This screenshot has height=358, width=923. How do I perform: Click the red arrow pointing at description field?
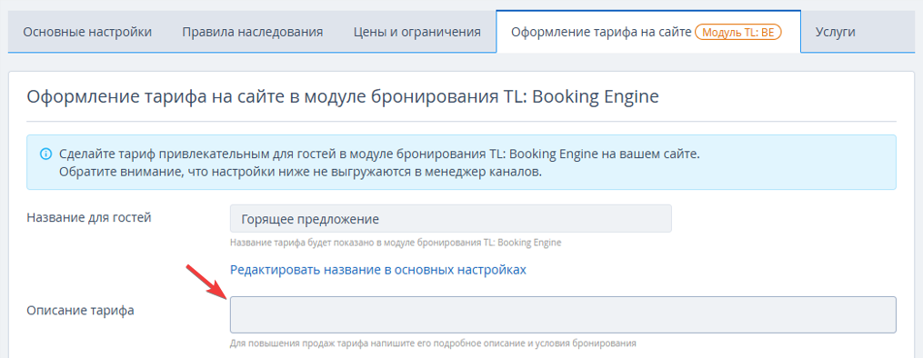pyautogui.click(x=205, y=283)
